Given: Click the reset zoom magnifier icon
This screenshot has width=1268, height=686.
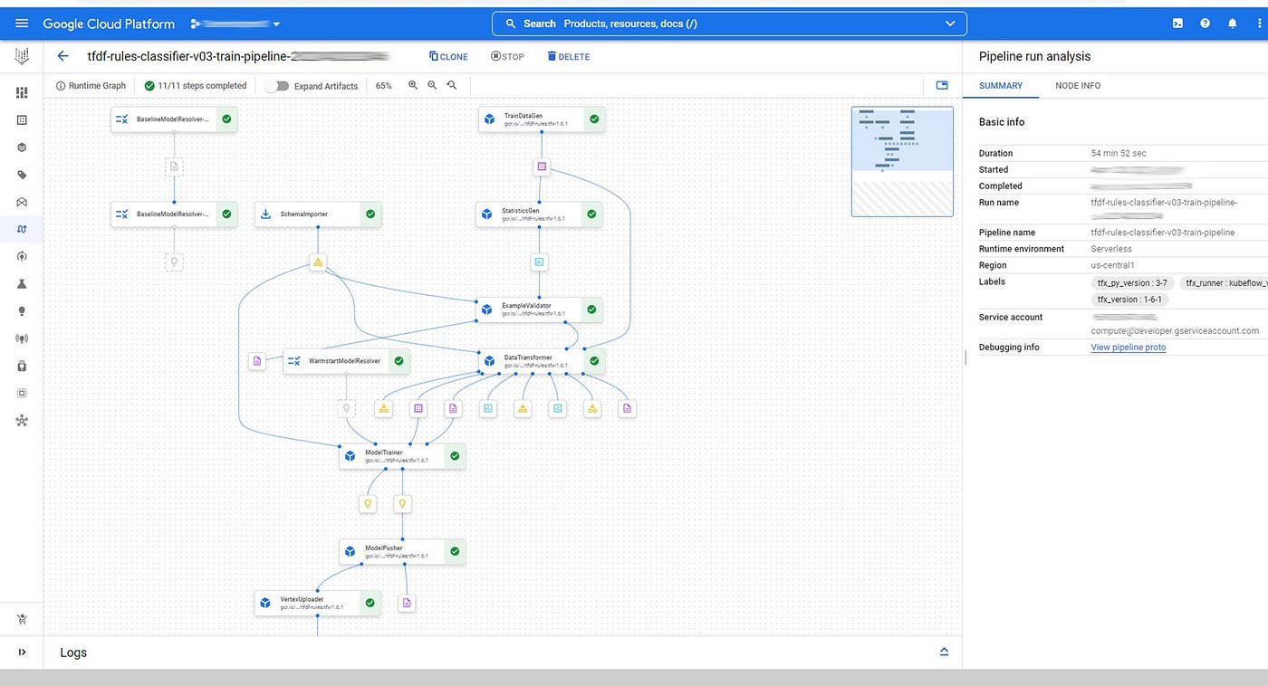Looking at the screenshot, I should (x=451, y=85).
